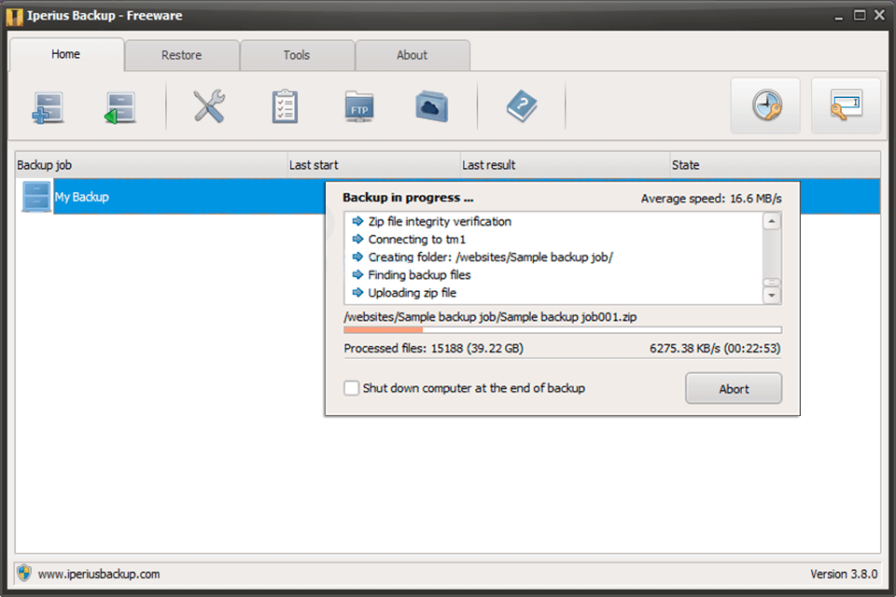
Task: Open the cloud destinations icon
Action: click(430, 105)
